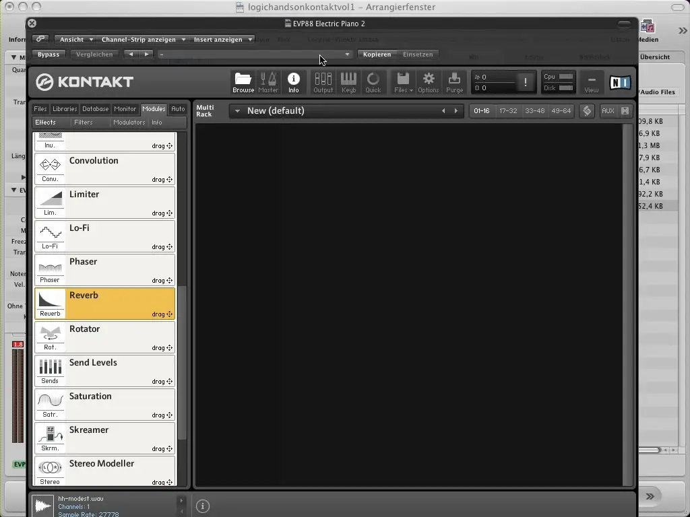690x517 pixels.
Task: Select previous plugin setting arrow
Action: point(131,54)
